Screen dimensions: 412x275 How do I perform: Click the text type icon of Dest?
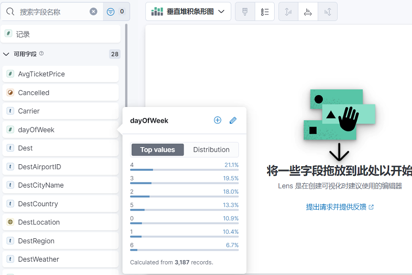click(10, 148)
